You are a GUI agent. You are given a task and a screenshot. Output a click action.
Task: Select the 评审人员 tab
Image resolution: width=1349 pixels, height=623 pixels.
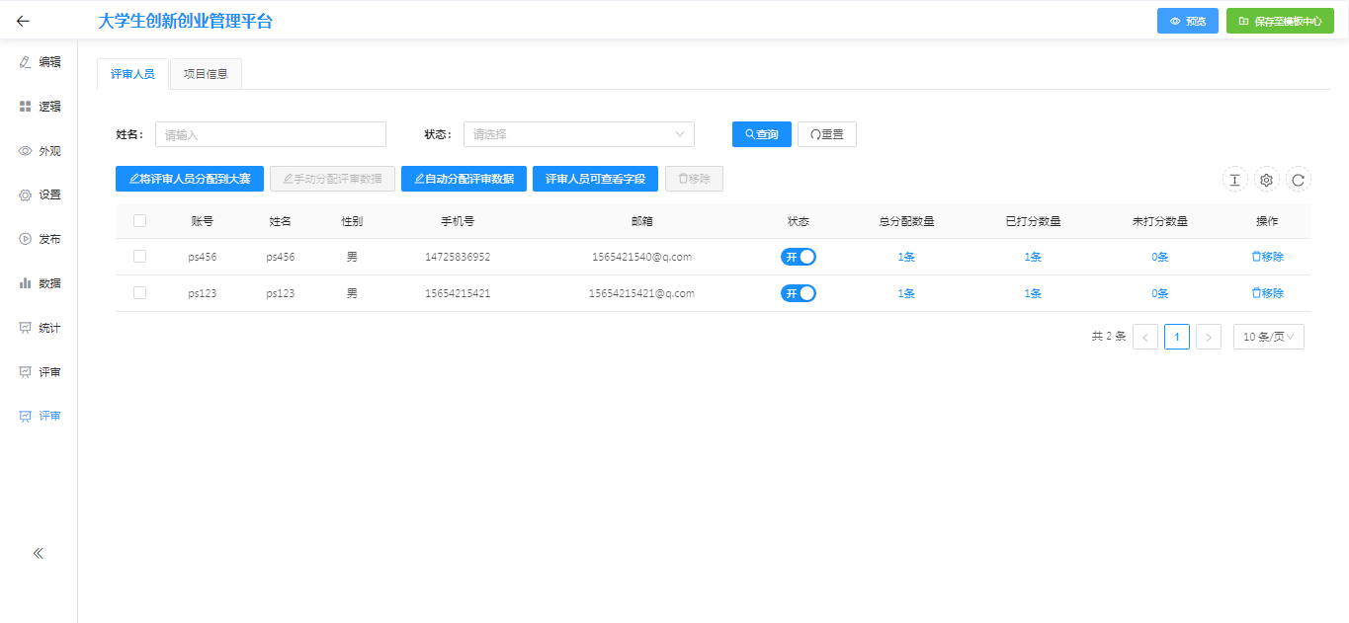pyautogui.click(x=132, y=74)
